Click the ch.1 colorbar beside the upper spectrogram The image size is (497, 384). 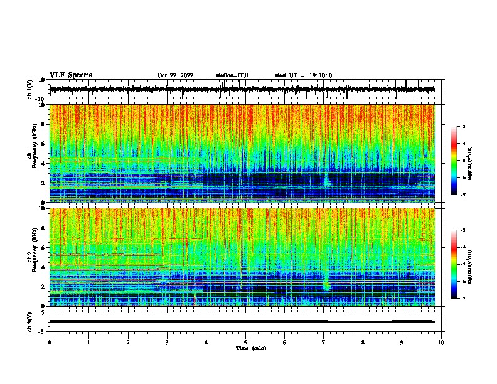click(x=454, y=161)
